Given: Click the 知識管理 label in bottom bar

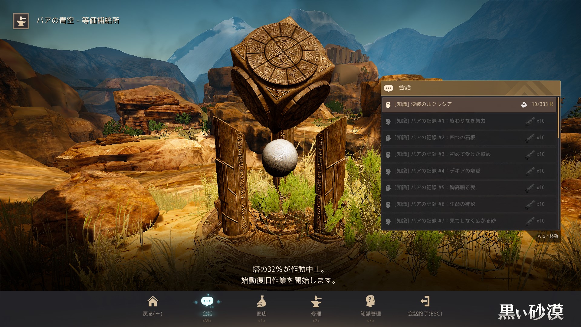Looking at the screenshot, I should tap(370, 314).
